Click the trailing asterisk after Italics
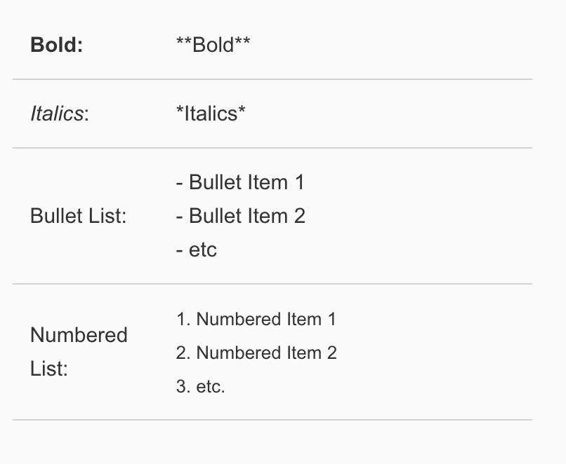 pyautogui.click(x=242, y=109)
